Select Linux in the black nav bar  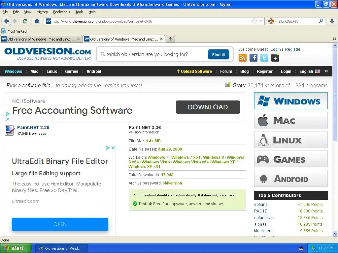pos(52,71)
